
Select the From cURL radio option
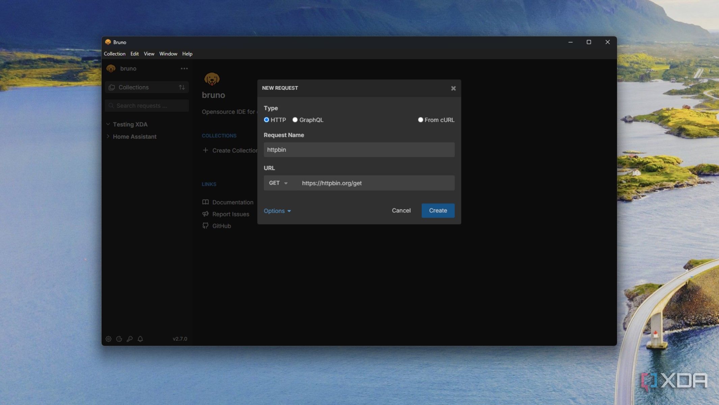coord(420,120)
